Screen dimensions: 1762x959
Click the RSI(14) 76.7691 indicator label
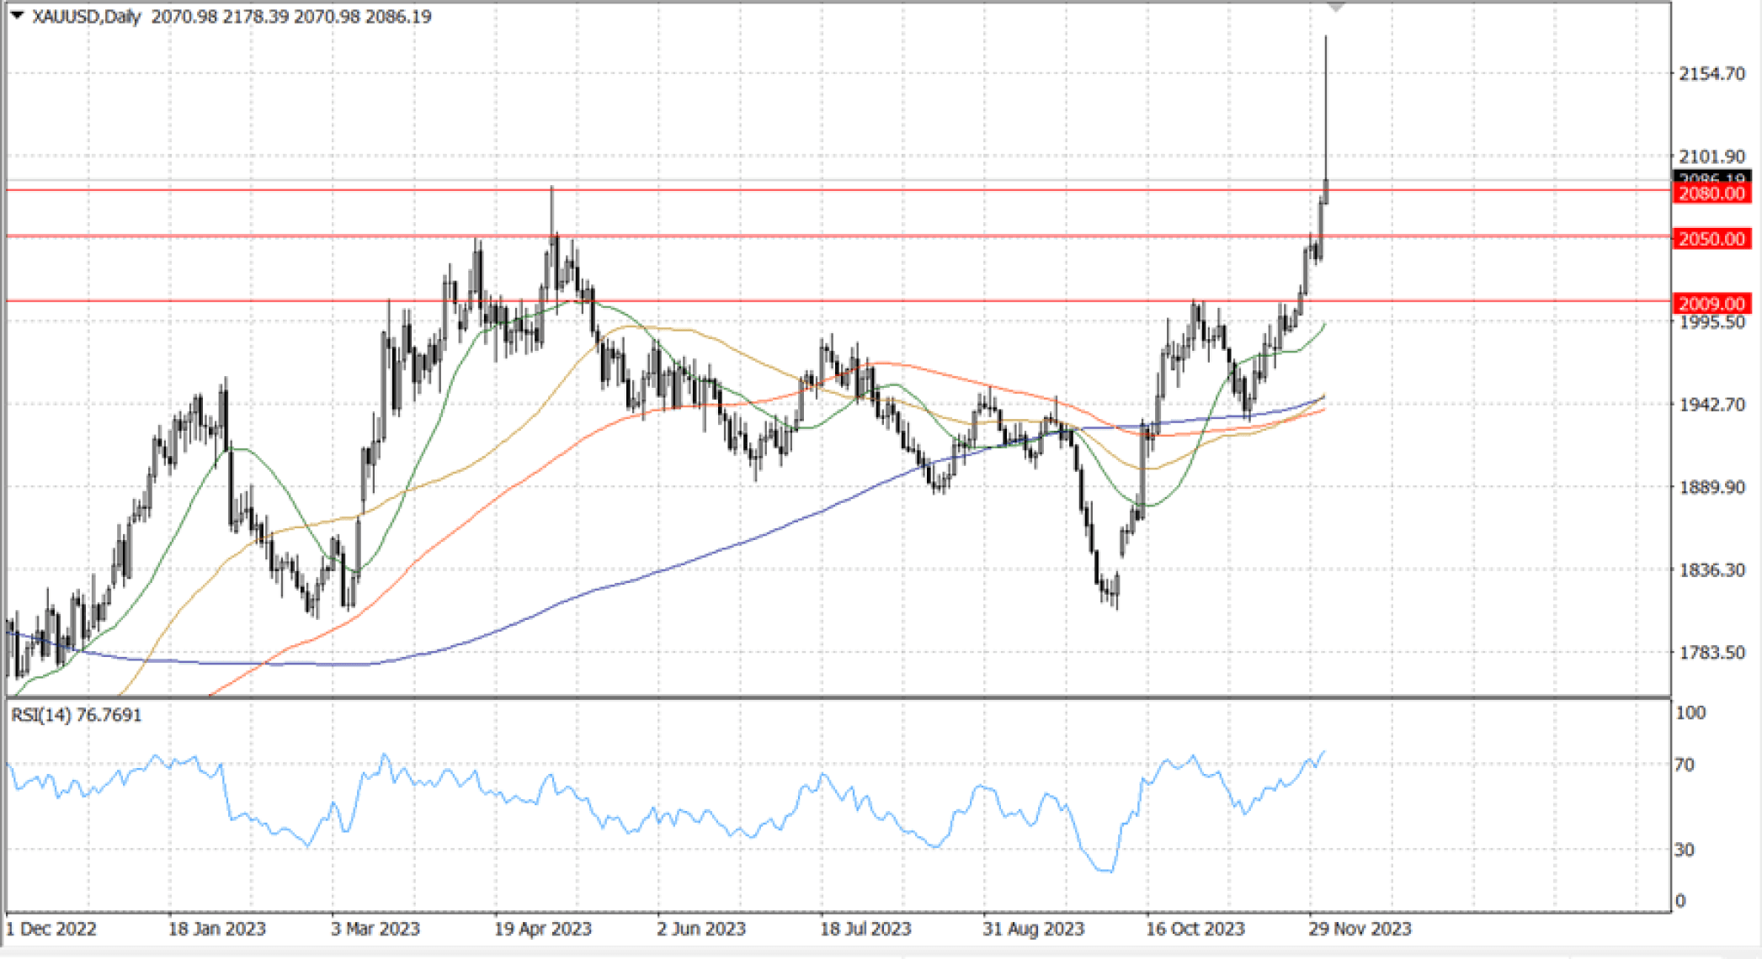[76, 715]
